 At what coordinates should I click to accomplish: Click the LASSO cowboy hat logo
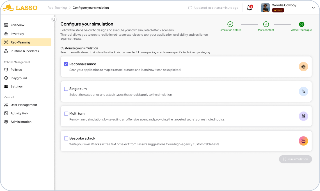tap(8, 8)
